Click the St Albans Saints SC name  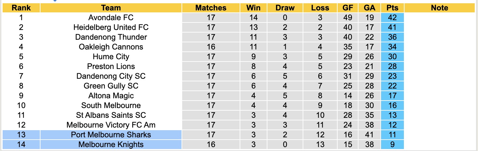pos(111,115)
